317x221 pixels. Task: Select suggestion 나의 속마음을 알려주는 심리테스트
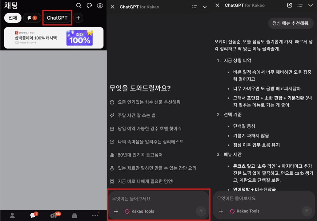(150, 142)
